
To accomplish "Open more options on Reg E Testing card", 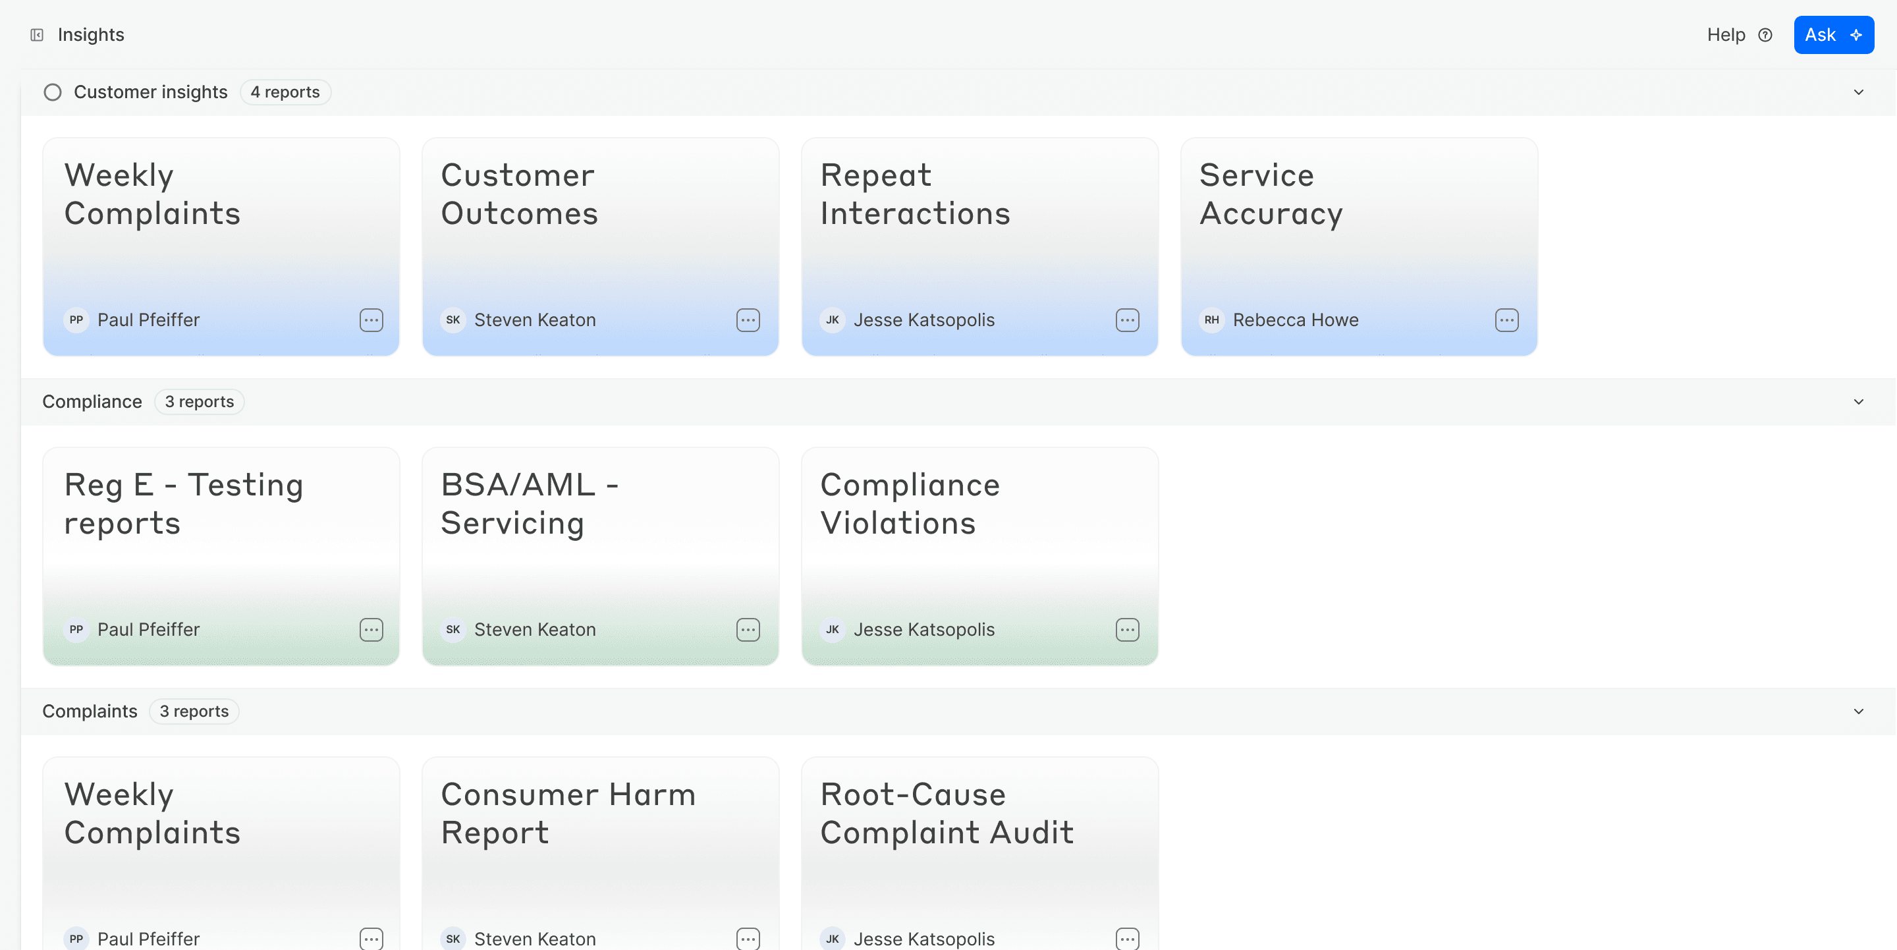I will coord(371,630).
